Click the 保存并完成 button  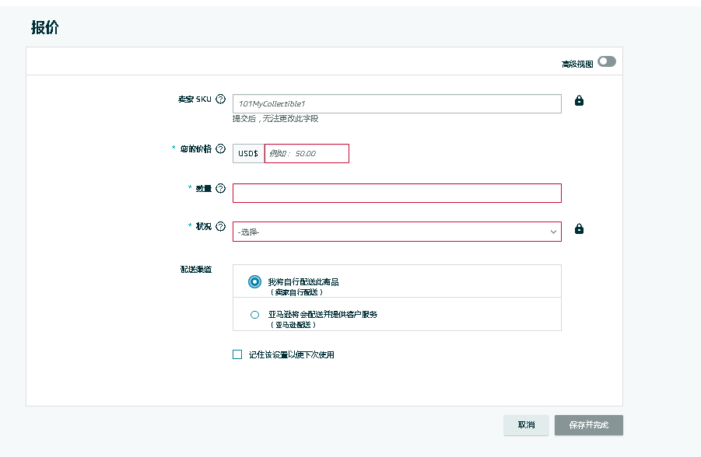588,425
